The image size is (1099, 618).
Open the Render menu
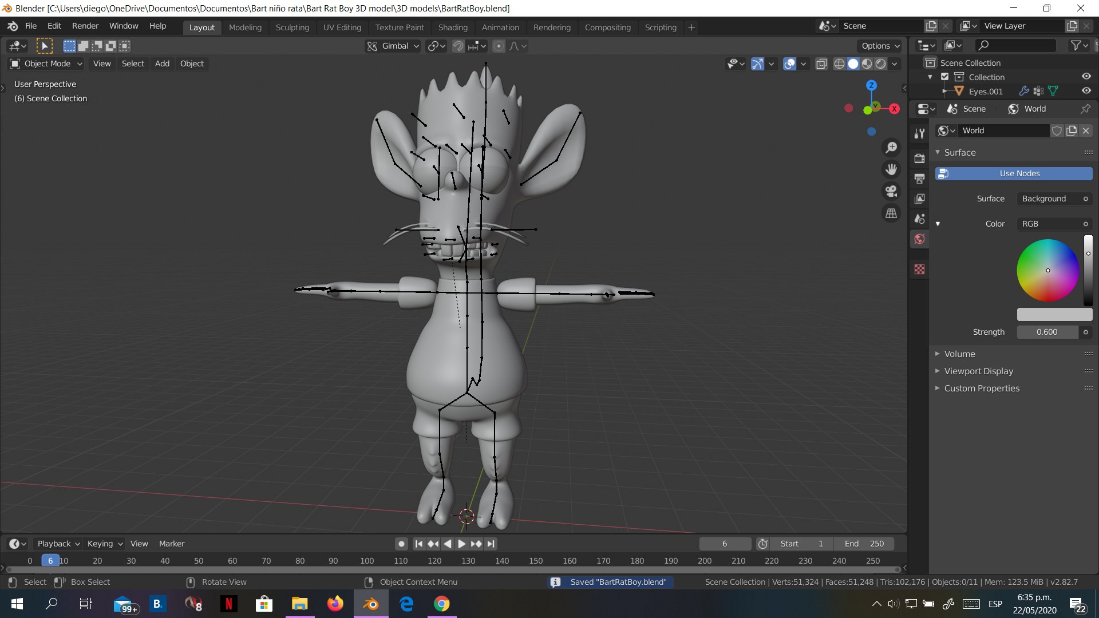click(x=85, y=26)
